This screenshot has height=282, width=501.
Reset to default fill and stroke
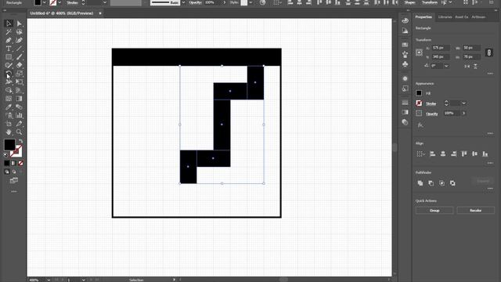(x=5, y=155)
